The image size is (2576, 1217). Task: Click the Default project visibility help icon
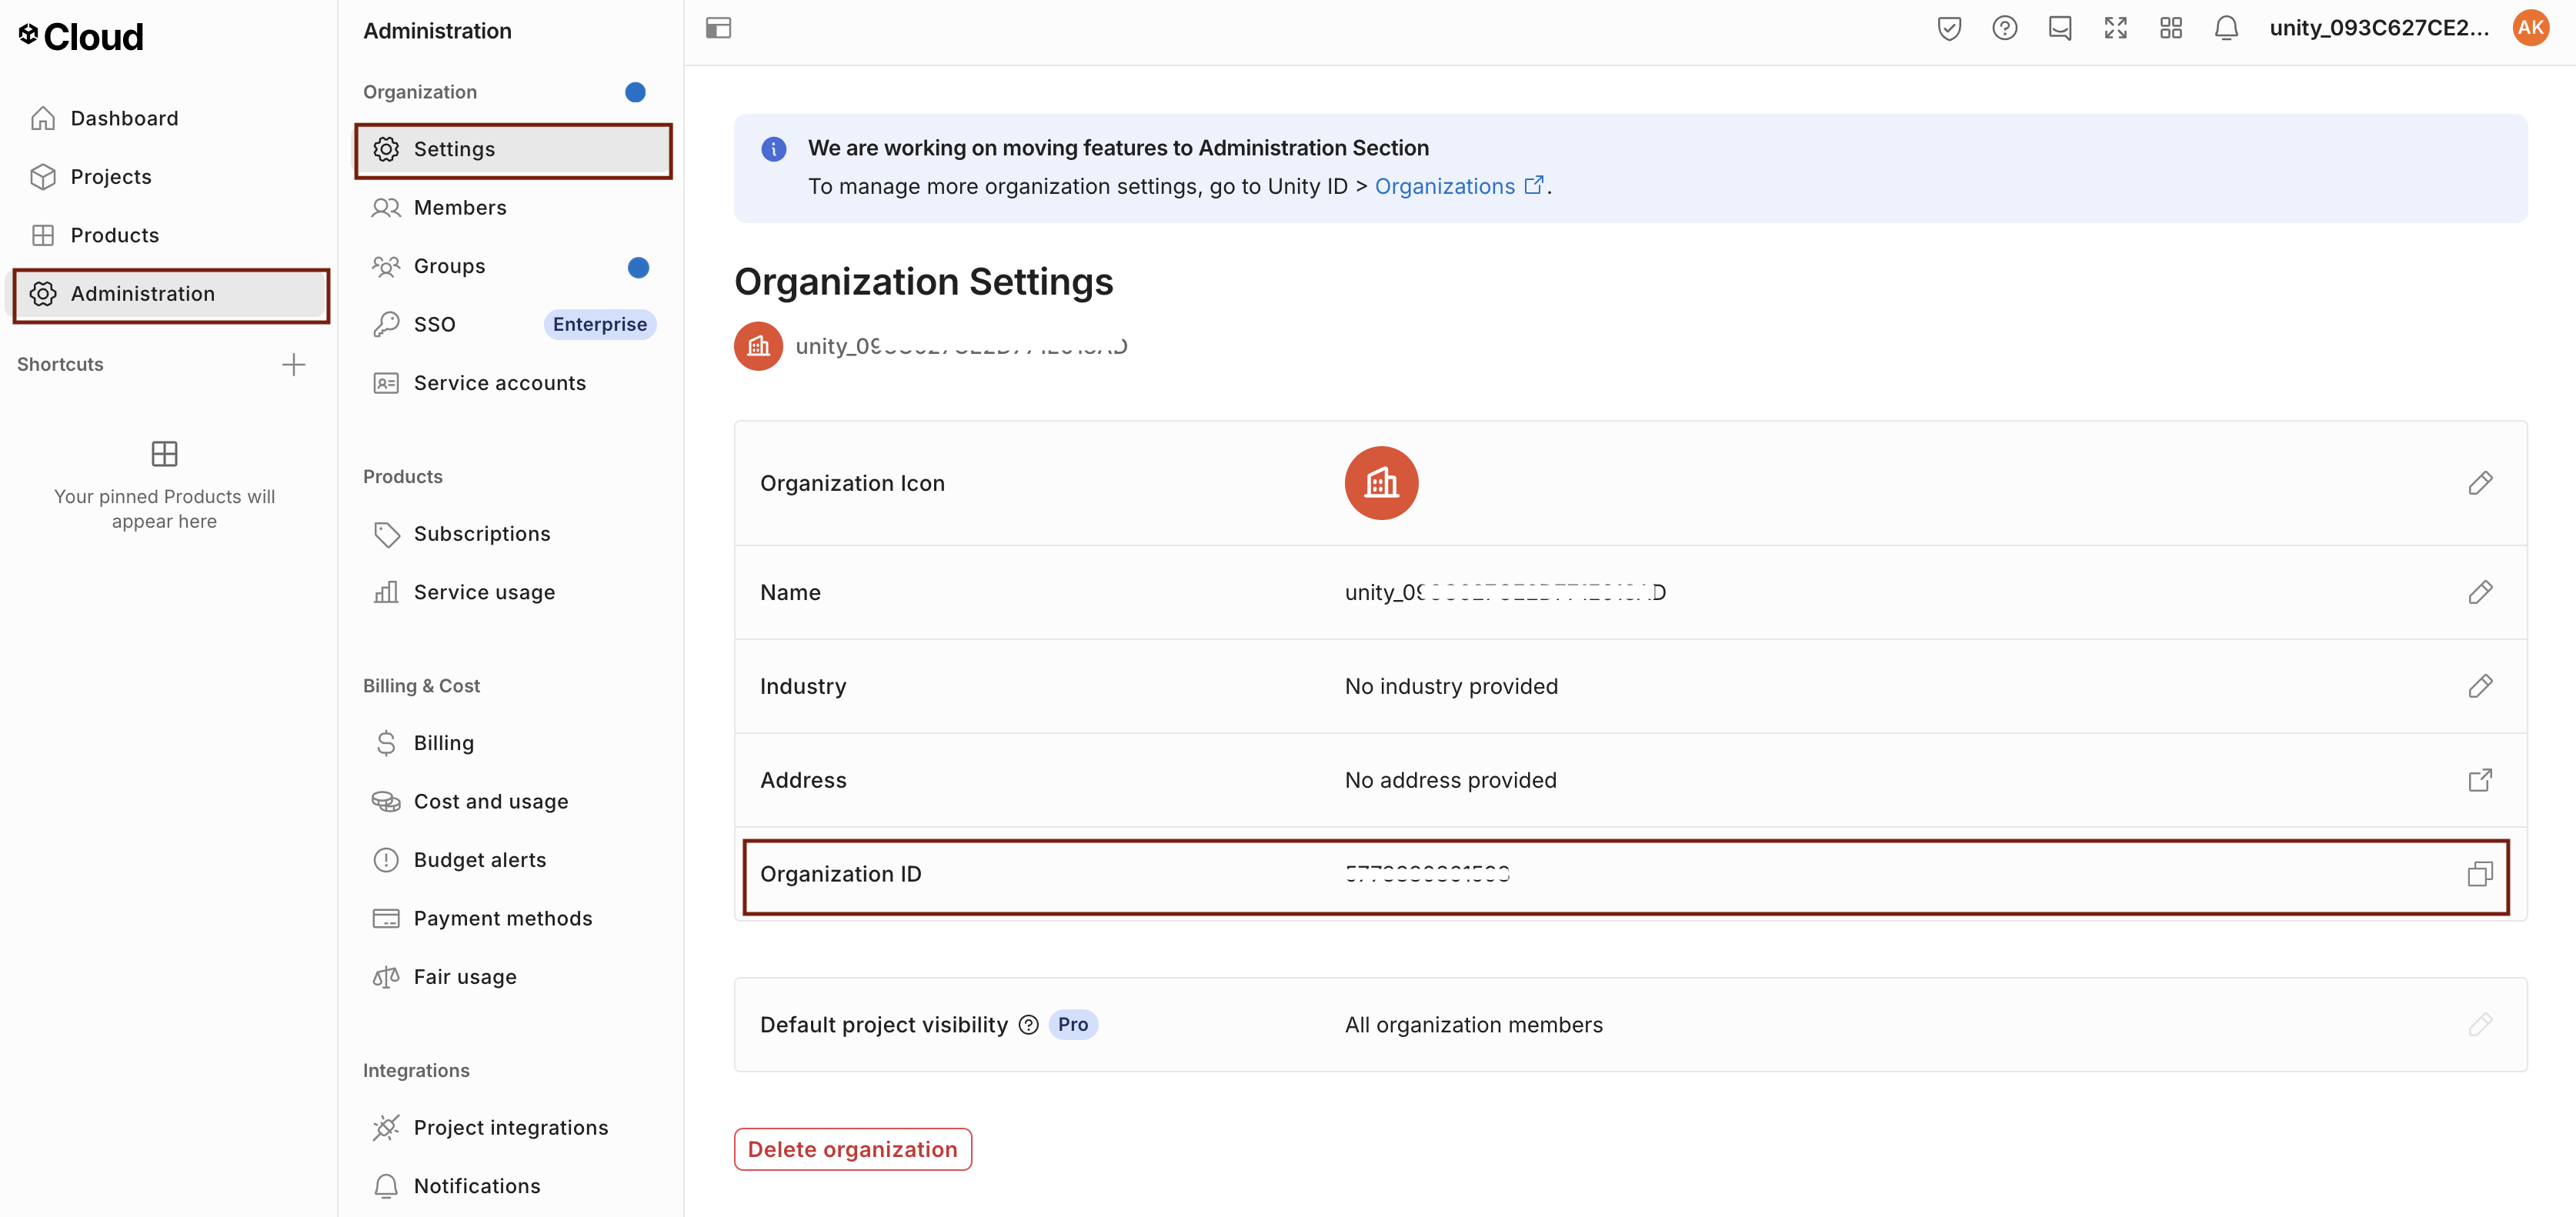tap(1028, 1025)
